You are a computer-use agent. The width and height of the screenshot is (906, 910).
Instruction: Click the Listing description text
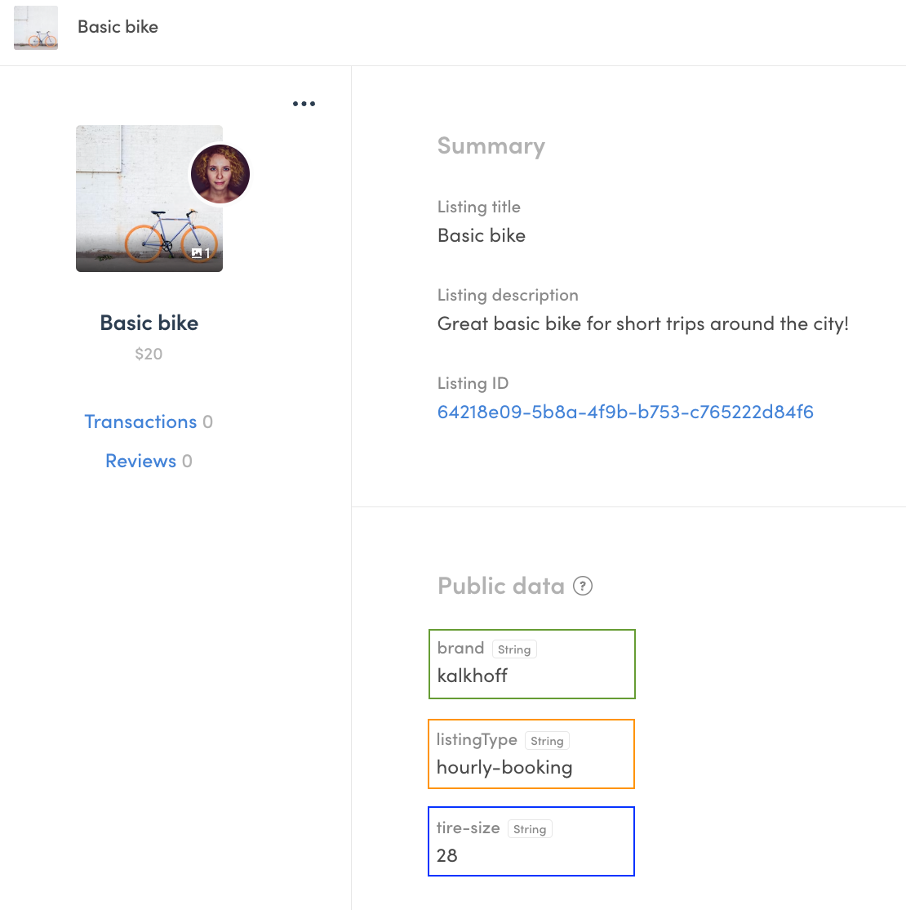643,323
